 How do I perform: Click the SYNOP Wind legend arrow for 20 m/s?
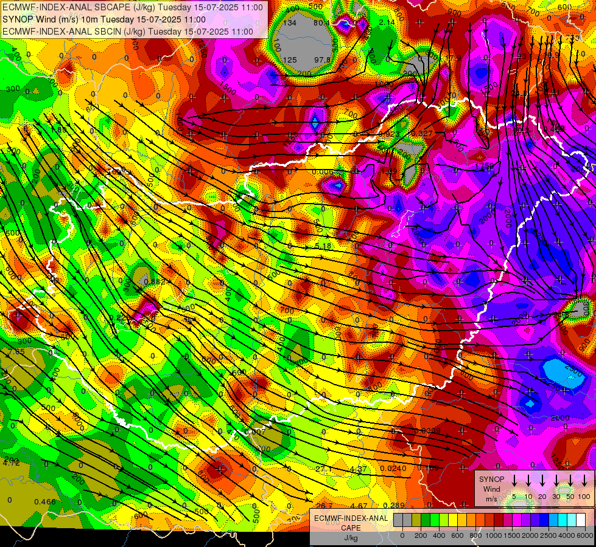pyautogui.click(x=542, y=481)
